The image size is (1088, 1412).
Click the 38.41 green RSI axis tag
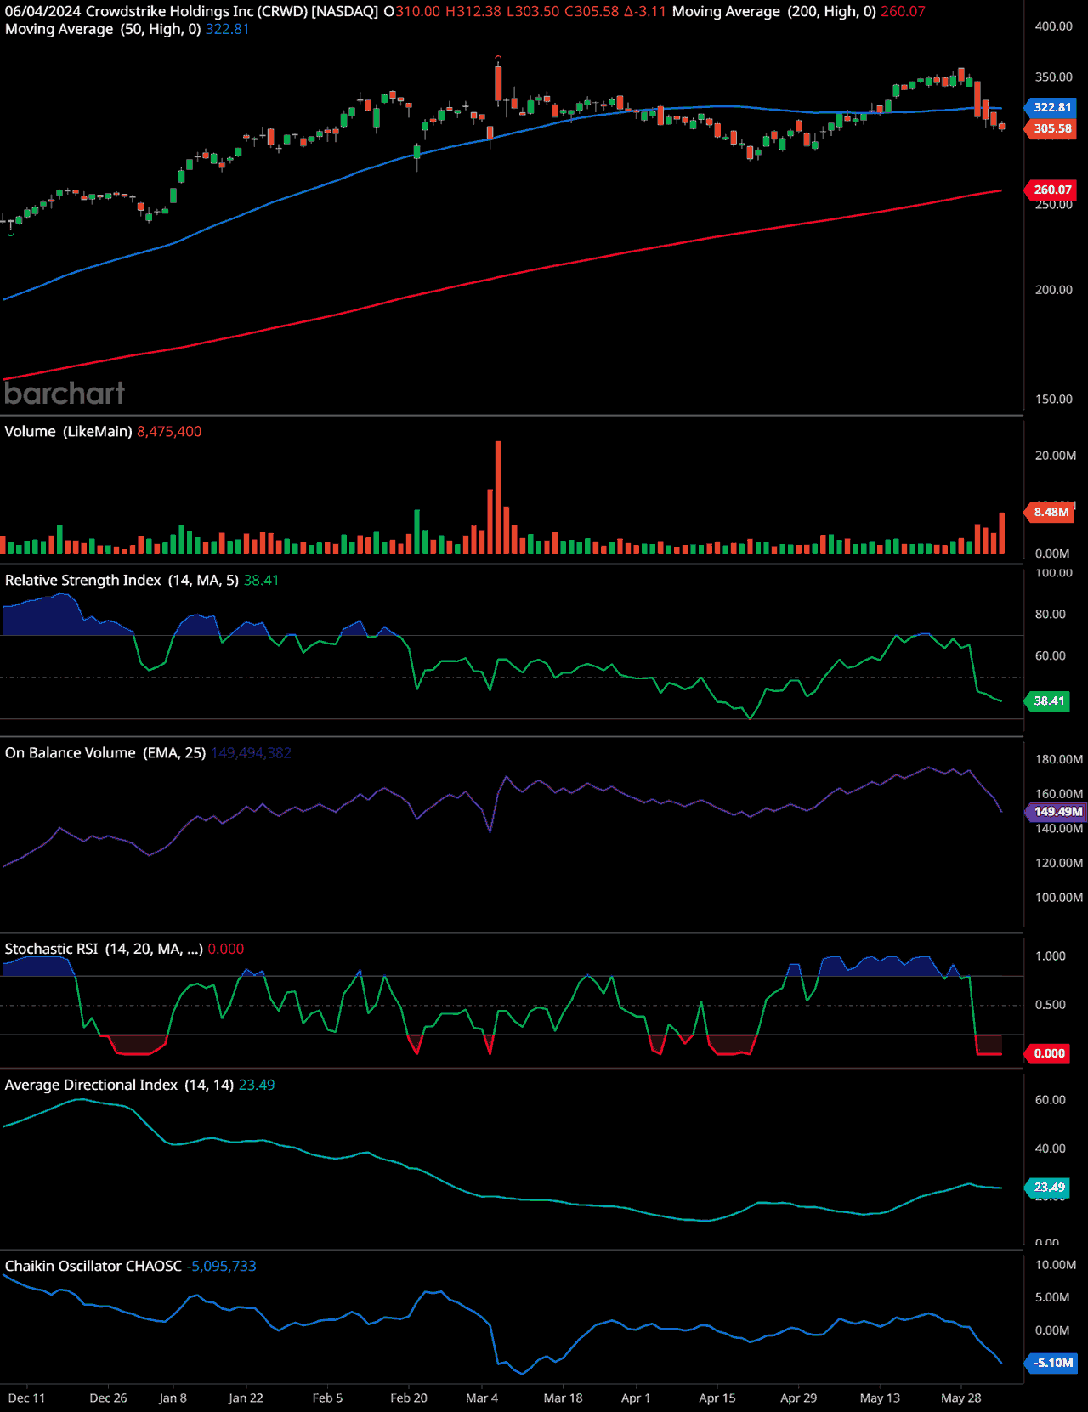(x=1049, y=701)
